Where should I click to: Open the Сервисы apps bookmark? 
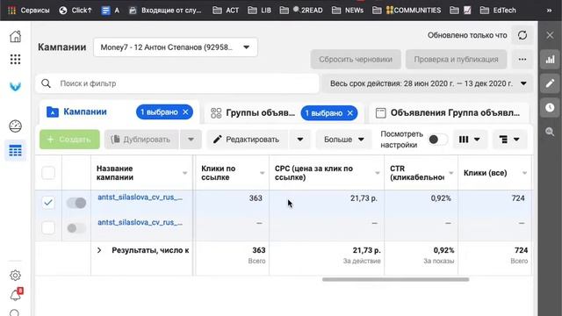(29, 11)
